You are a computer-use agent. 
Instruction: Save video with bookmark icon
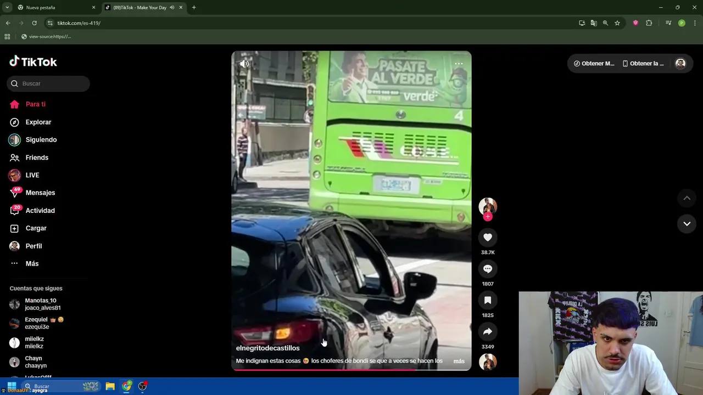point(488,300)
